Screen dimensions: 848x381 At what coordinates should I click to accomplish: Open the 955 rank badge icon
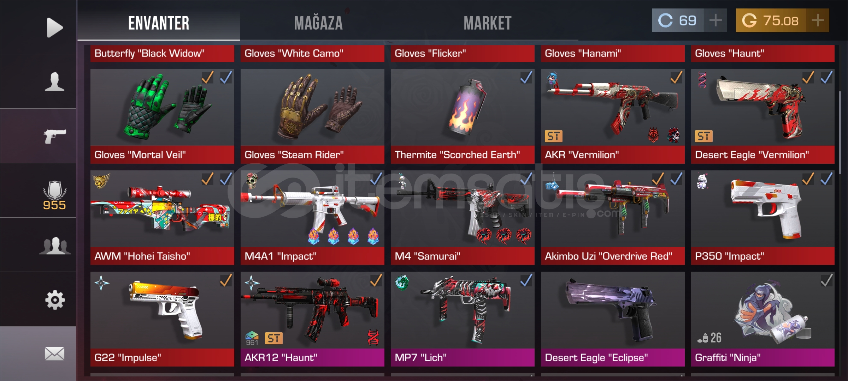[x=54, y=195]
